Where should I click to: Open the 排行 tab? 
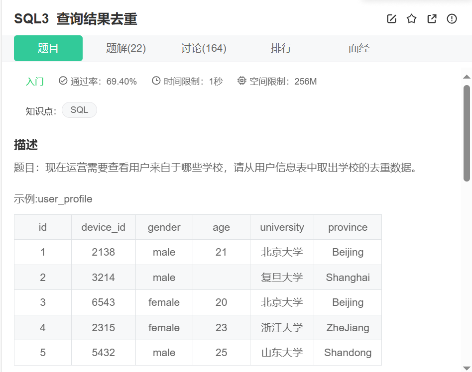pyautogui.click(x=281, y=48)
